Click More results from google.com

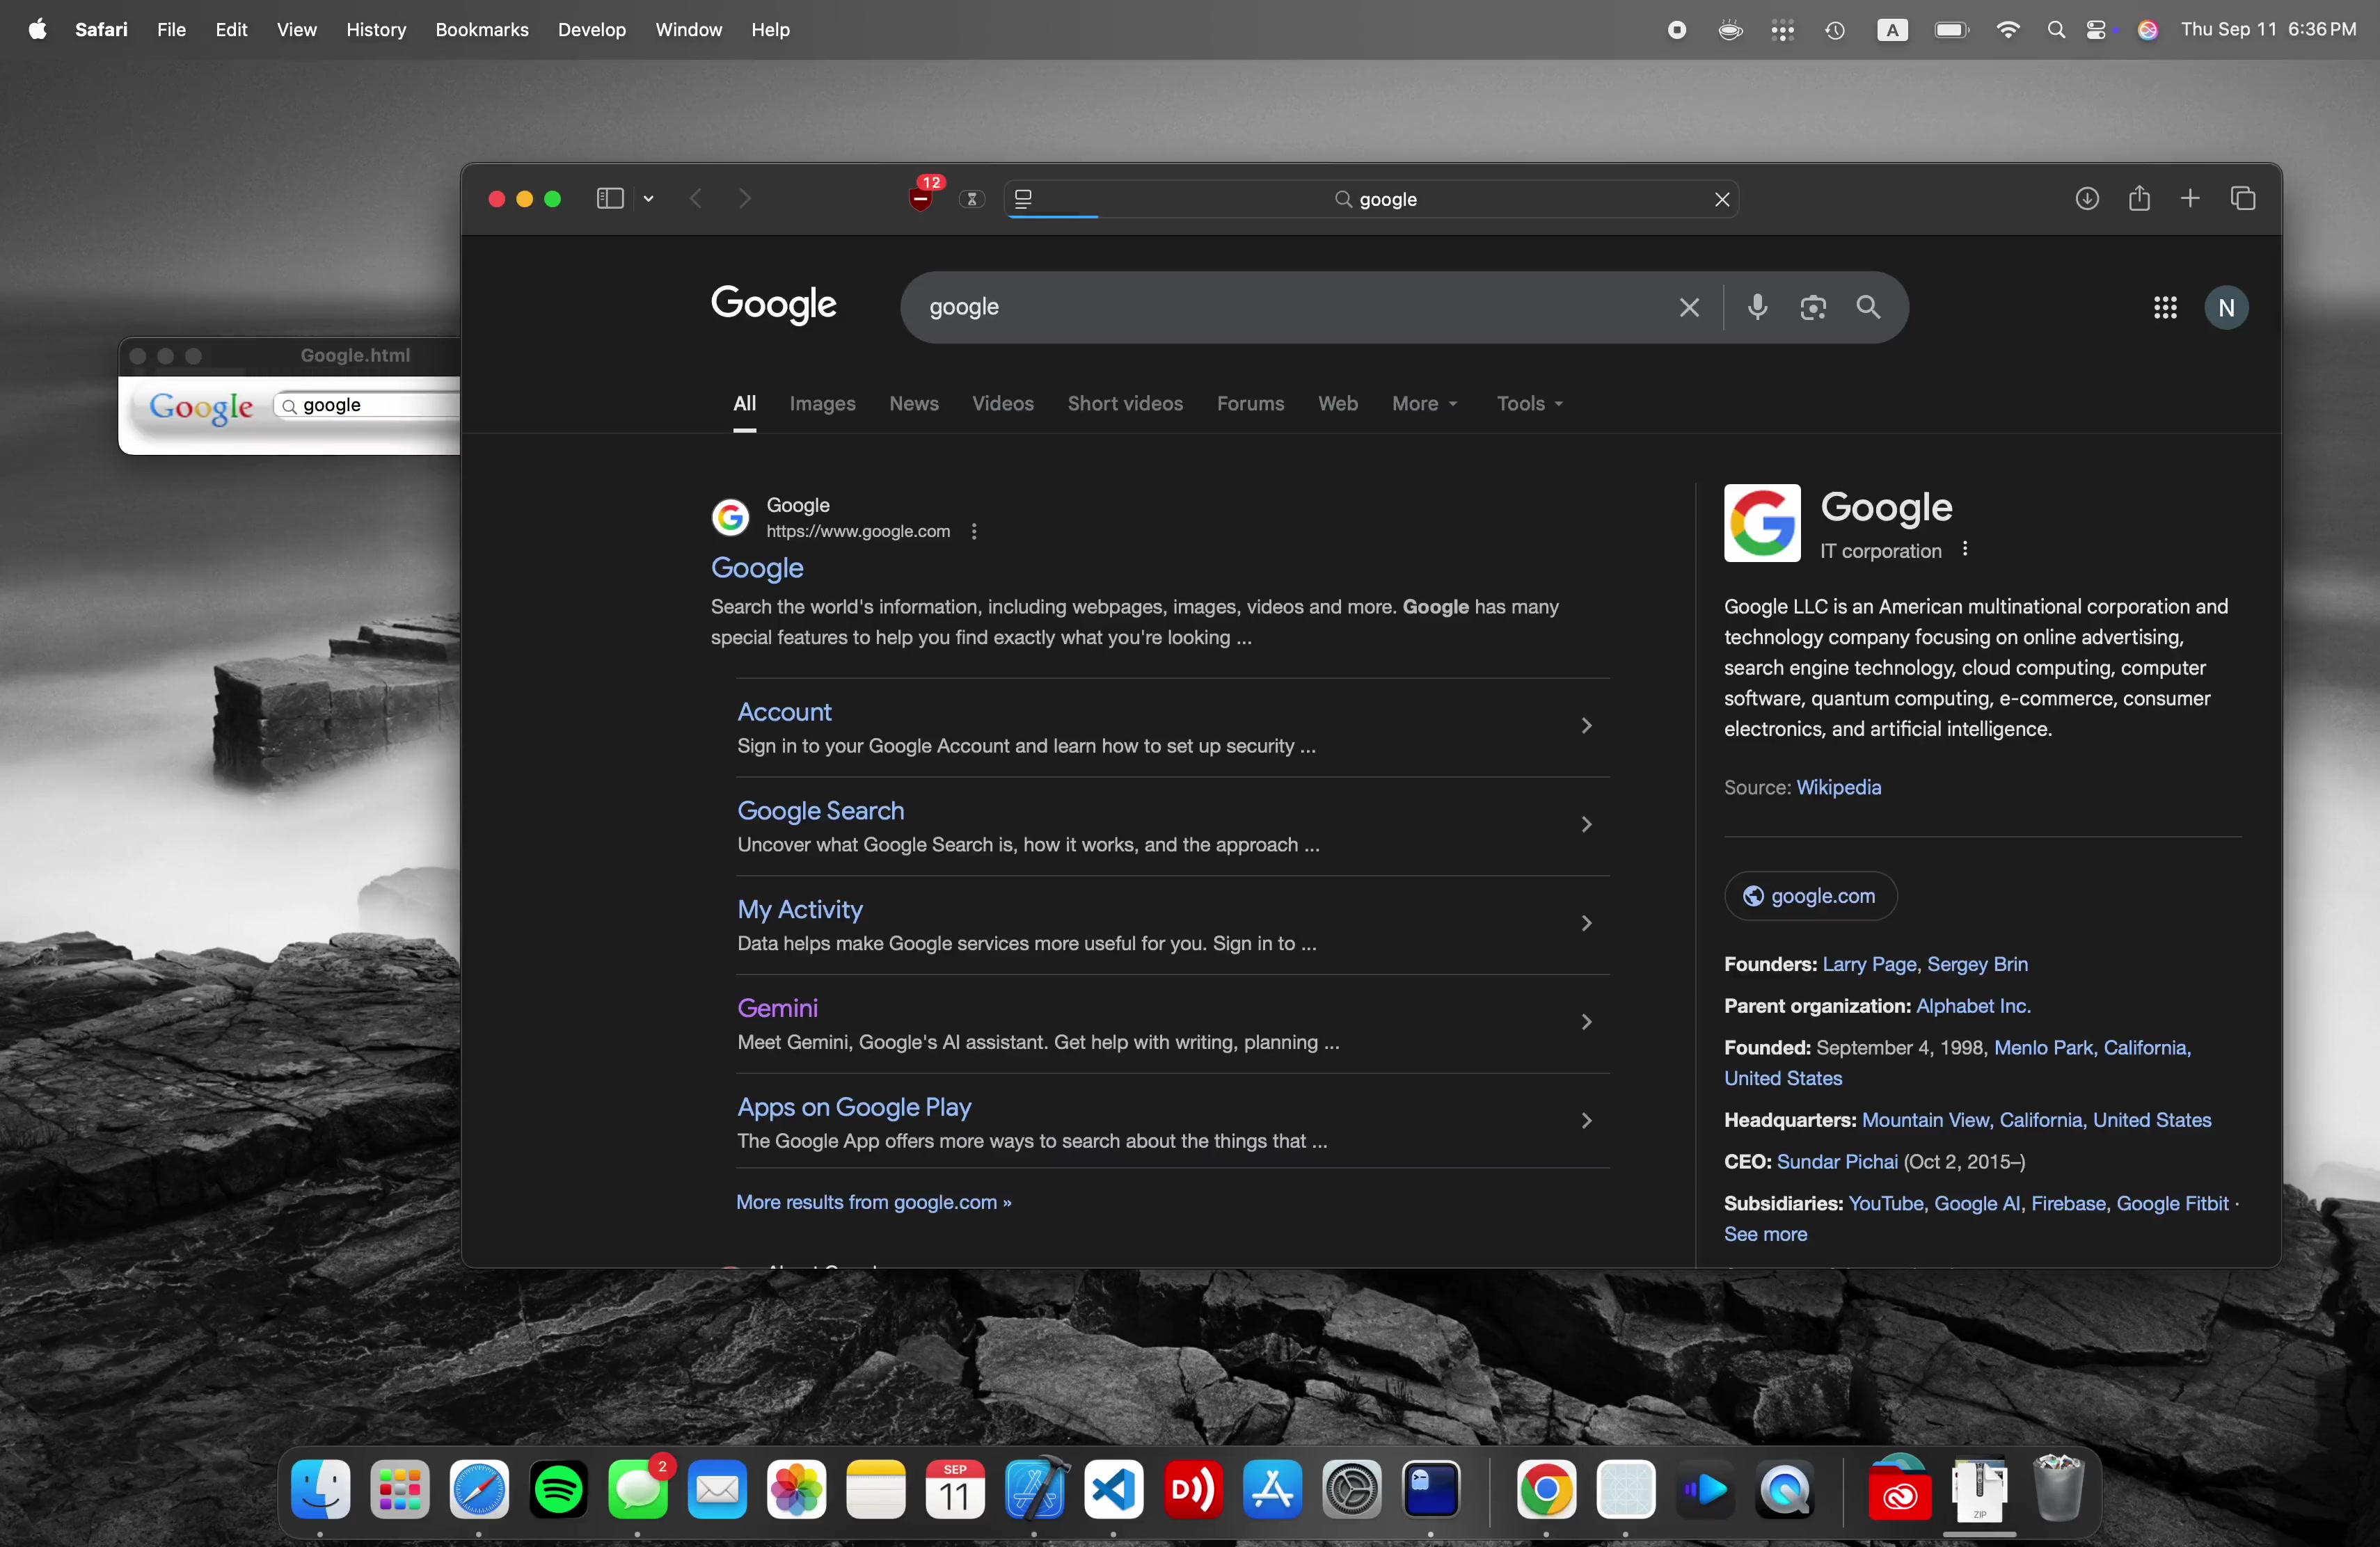(x=873, y=1202)
